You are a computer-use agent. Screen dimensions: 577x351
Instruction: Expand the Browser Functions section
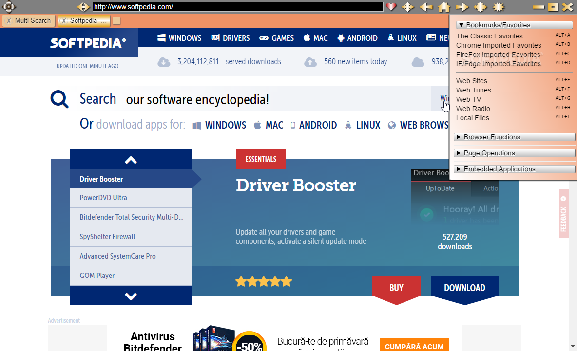click(514, 137)
